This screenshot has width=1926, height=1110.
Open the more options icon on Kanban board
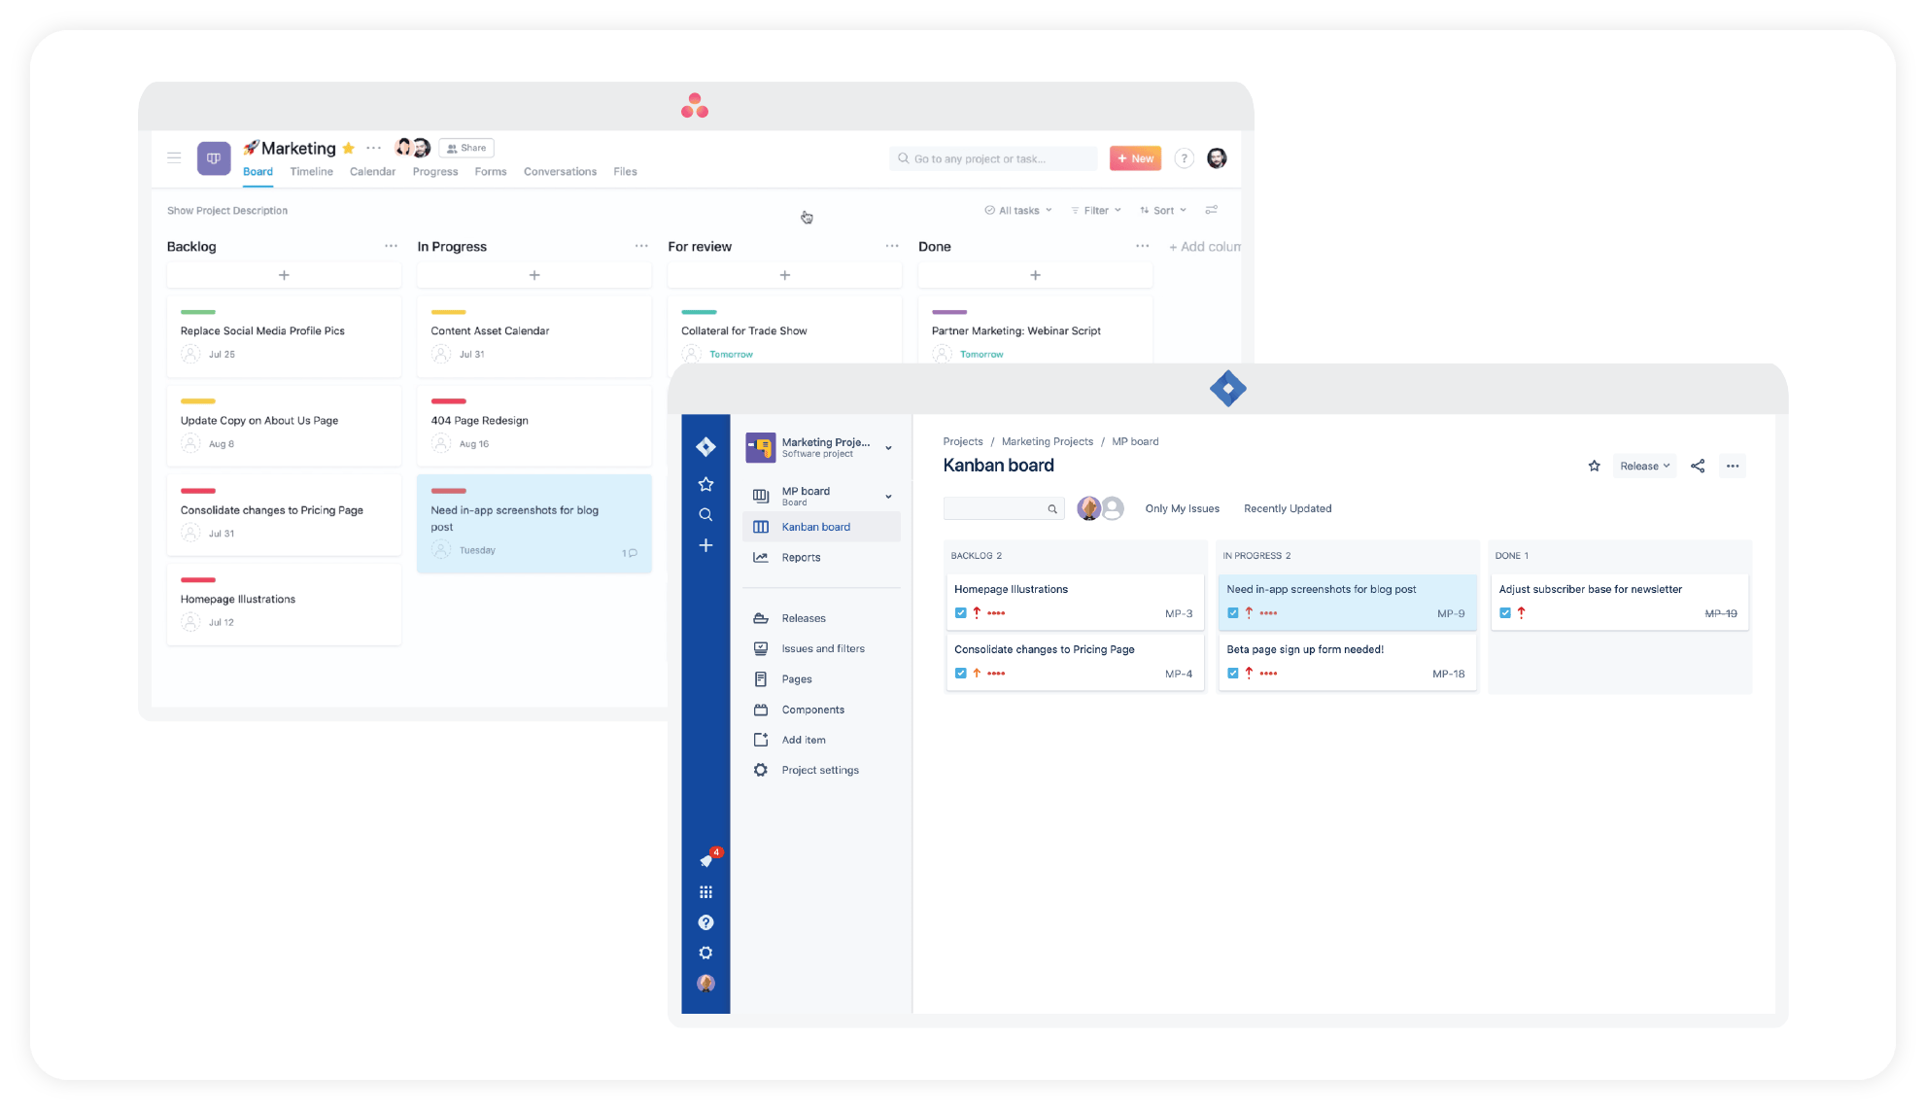pyautogui.click(x=1733, y=466)
